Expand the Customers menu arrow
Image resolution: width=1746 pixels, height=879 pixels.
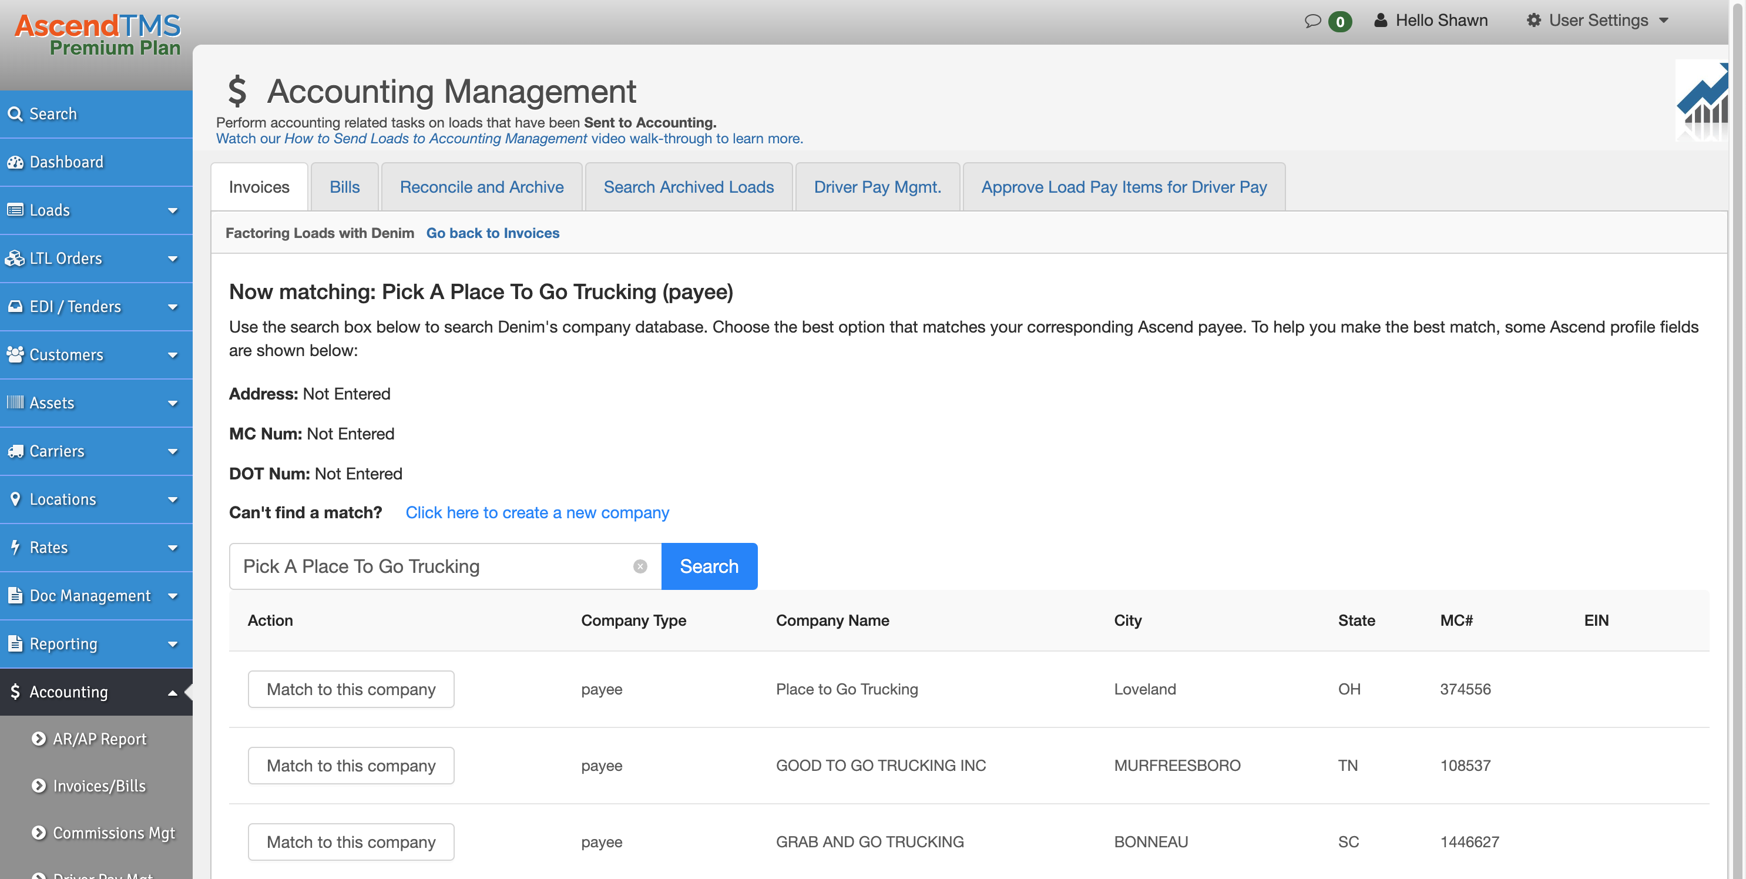pyautogui.click(x=173, y=354)
